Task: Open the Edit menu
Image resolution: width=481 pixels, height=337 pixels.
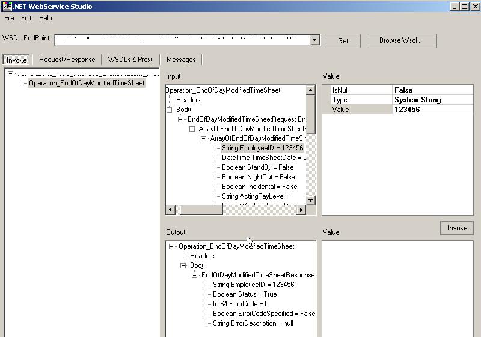Action: coord(26,18)
